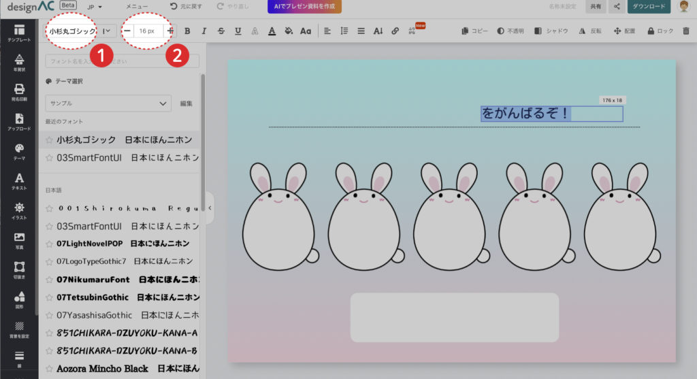Click the link insert icon
Screen dimensions: 697x379
tap(395, 31)
